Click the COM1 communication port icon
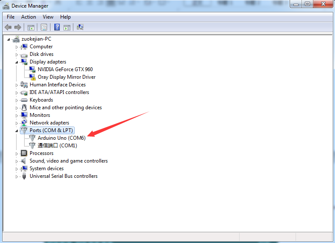The height and width of the screenshot is (243, 335). pyautogui.click(x=32, y=146)
